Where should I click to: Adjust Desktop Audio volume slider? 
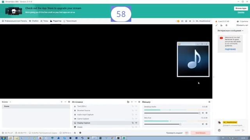pos(172,113)
